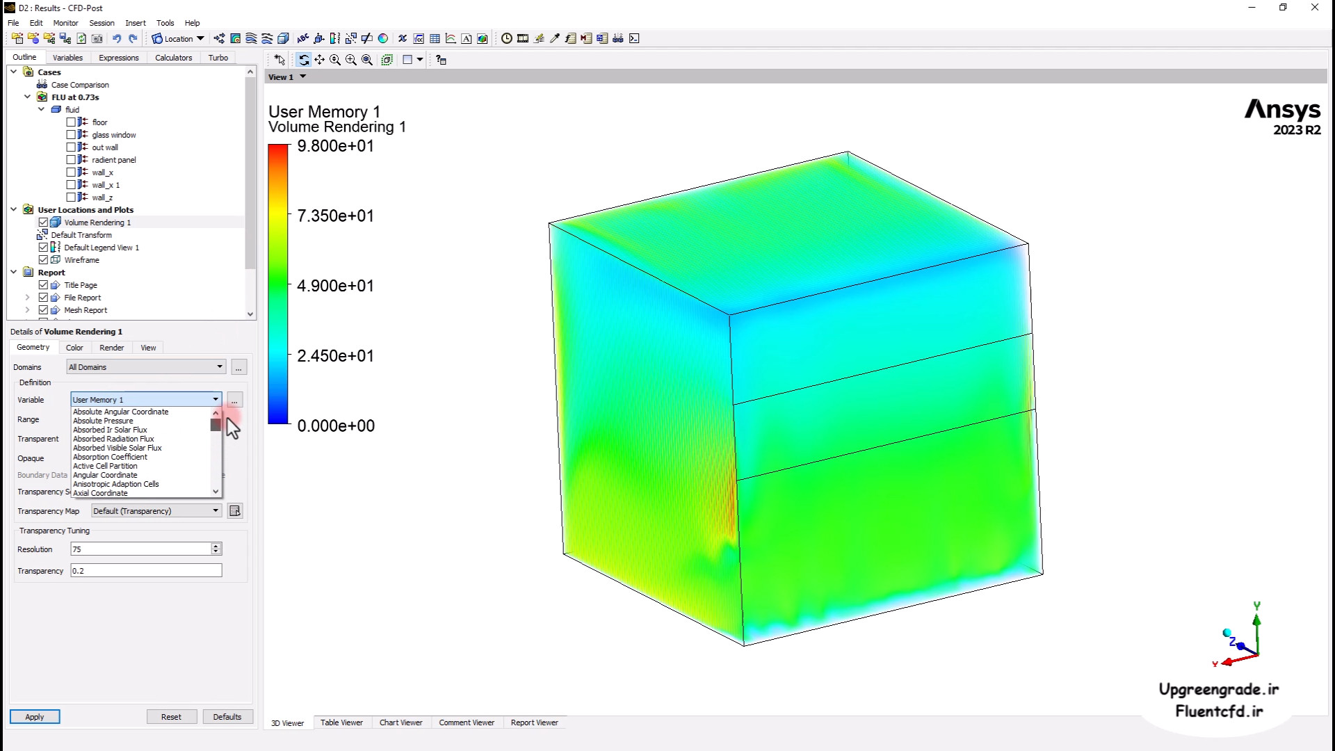Open the Domains dropdown
Viewport: 1335px width, 751px height.
(146, 366)
